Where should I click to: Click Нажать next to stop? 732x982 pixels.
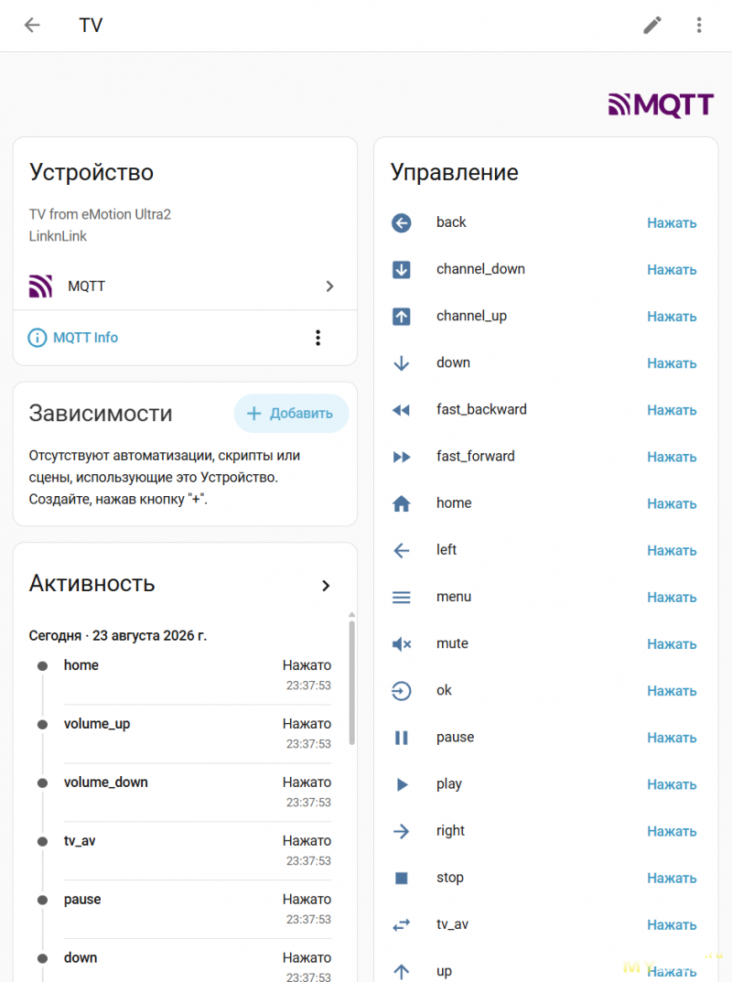(x=672, y=878)
